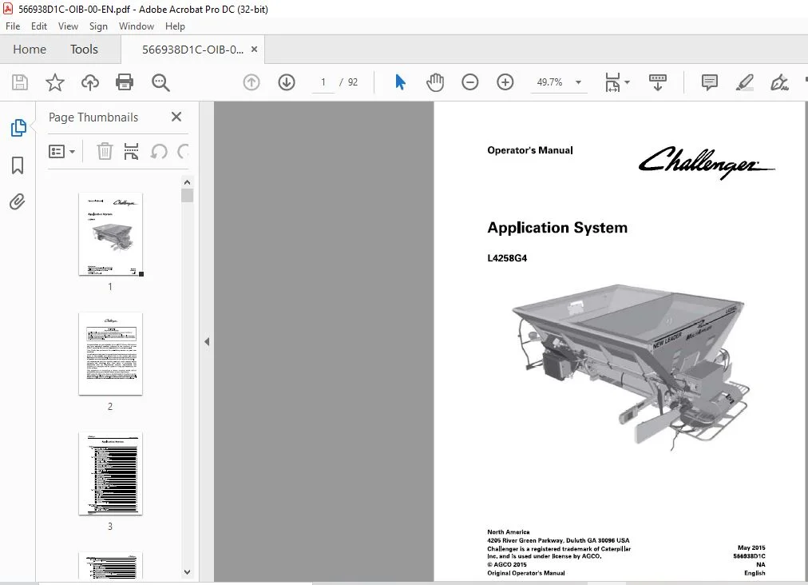Image resolution: width=808 pixels, height=585 pixels.
Task: Select page 3 thumbnail
Action: pyautogui.click(x=110, y=474)
